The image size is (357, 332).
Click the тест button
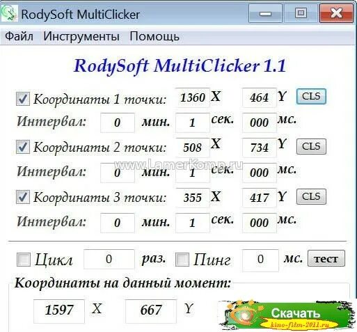click(326, 258)
